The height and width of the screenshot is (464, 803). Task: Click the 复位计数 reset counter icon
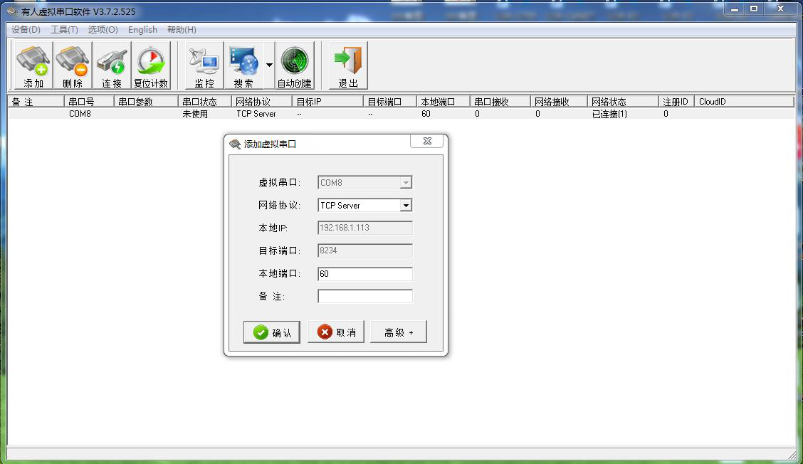151,65
